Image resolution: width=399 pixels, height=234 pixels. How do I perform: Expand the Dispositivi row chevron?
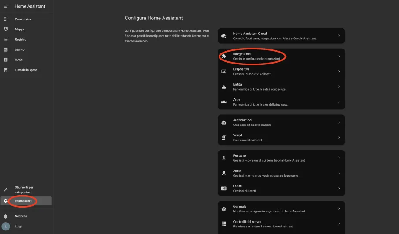coord(339,72)
